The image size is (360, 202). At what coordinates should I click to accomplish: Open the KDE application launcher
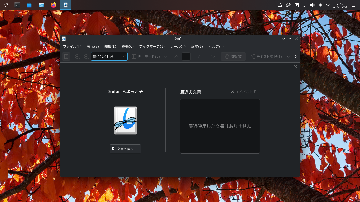click(6, 5)
